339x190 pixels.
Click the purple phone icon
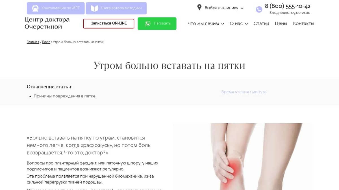tap(259, 10)
